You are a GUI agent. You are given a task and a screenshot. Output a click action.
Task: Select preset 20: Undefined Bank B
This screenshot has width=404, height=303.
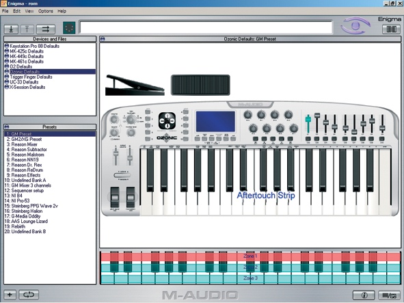(25, 232)
